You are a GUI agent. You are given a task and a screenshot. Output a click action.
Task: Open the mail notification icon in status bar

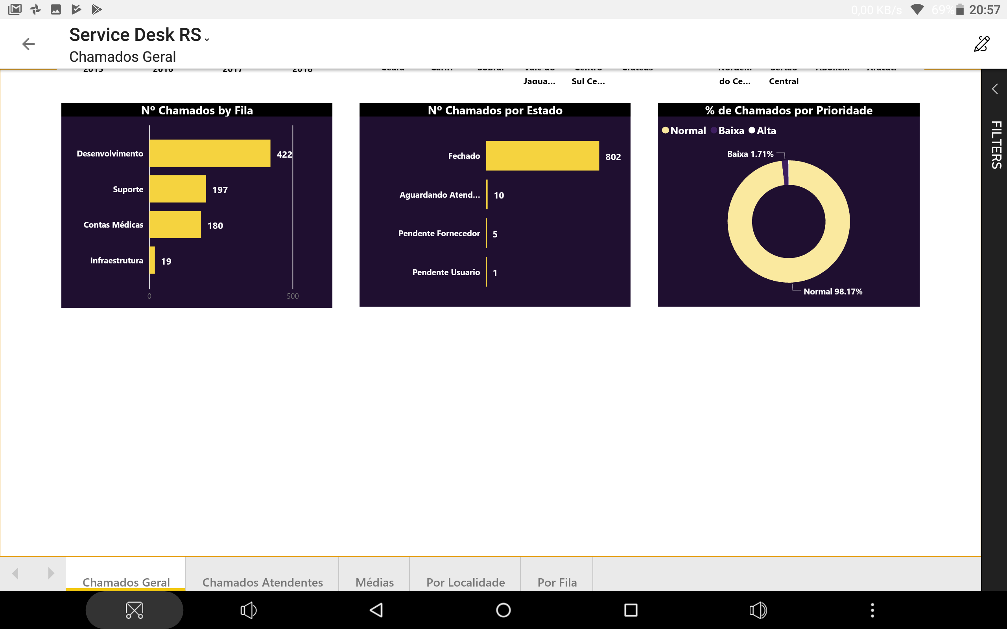(15, 9)
